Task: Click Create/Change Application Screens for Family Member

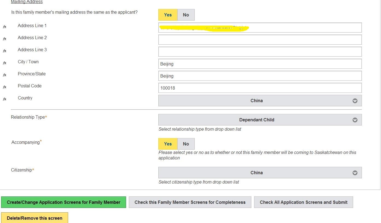Action: pos(63,202)
